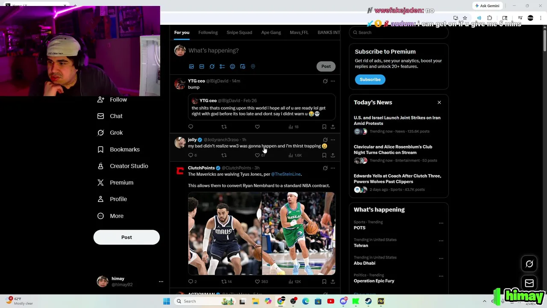The width and height of the screenshot is (547, 308).
Task: Bookmark this page with star icon
Action: pyautogui.click(x=465, y=18)
